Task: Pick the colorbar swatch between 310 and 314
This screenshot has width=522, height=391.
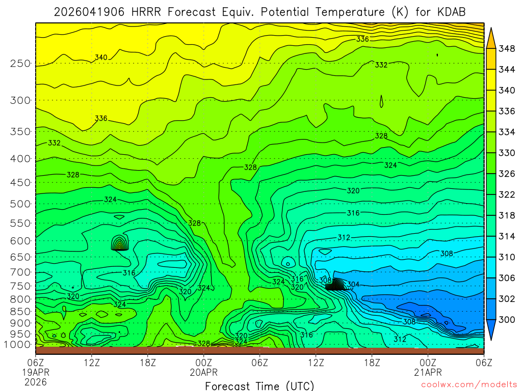Action: (x=491, y=247)
